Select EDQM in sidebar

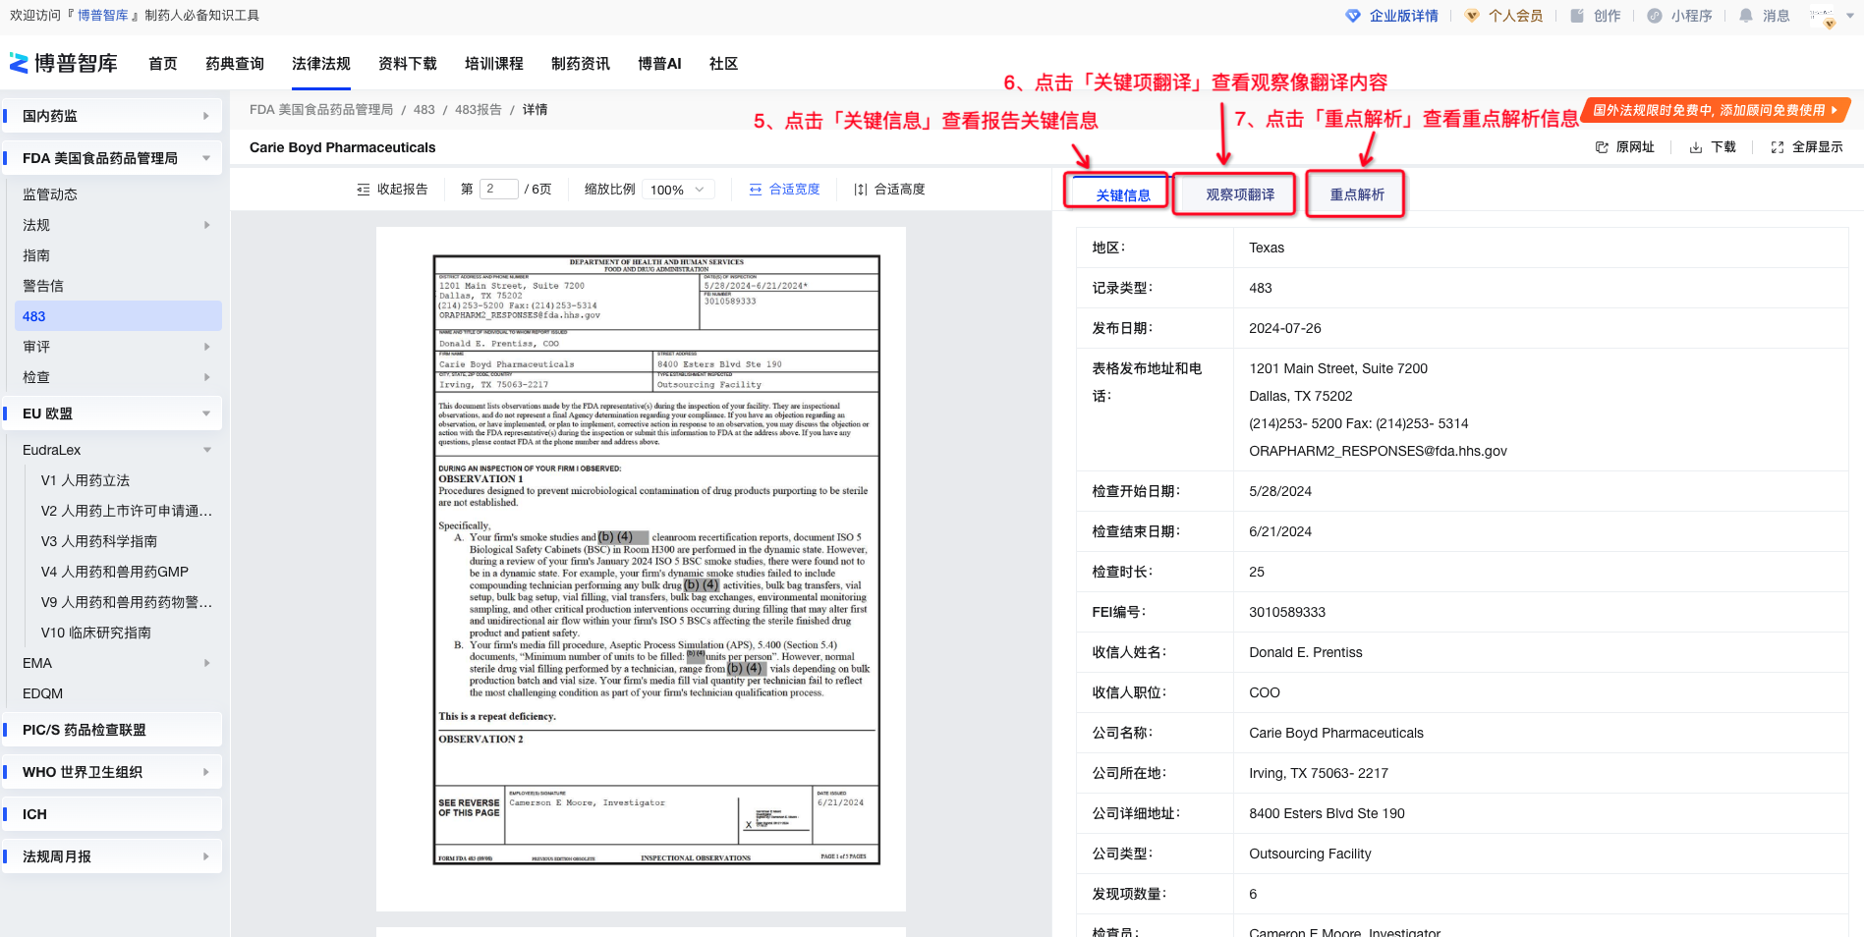click(x=42, y=693)
